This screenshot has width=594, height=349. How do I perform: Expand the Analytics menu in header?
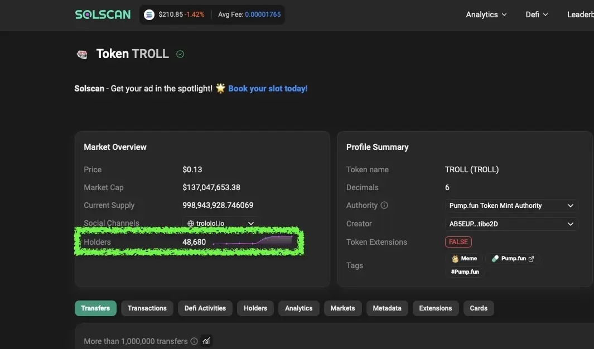click(486, 14)
